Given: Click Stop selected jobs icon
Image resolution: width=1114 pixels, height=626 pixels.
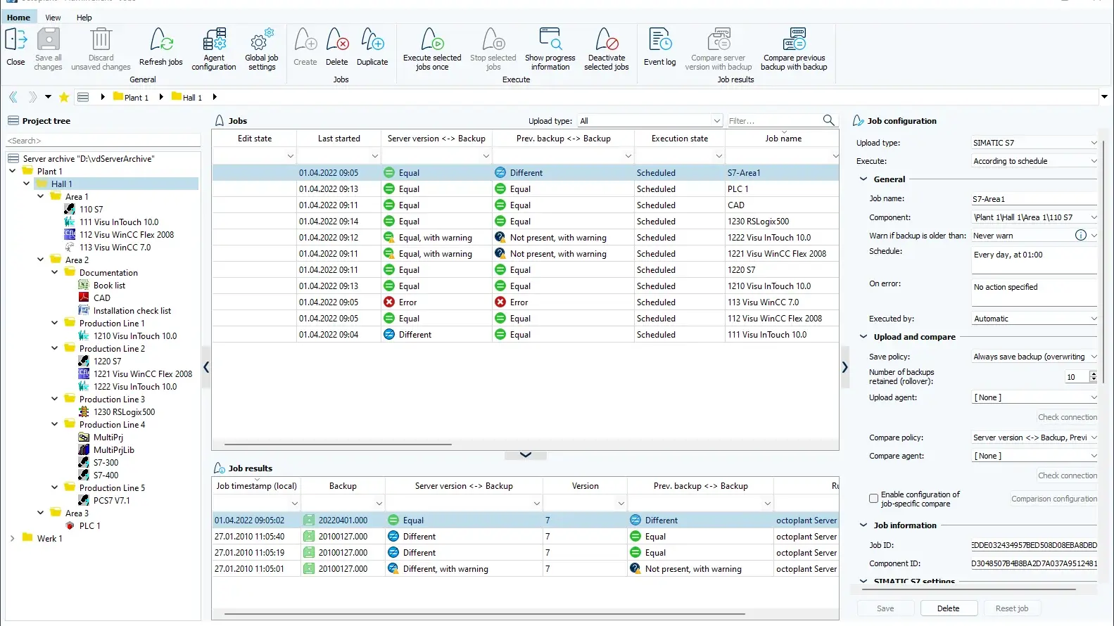Looking at the screenshot, I should pos(493,49).
